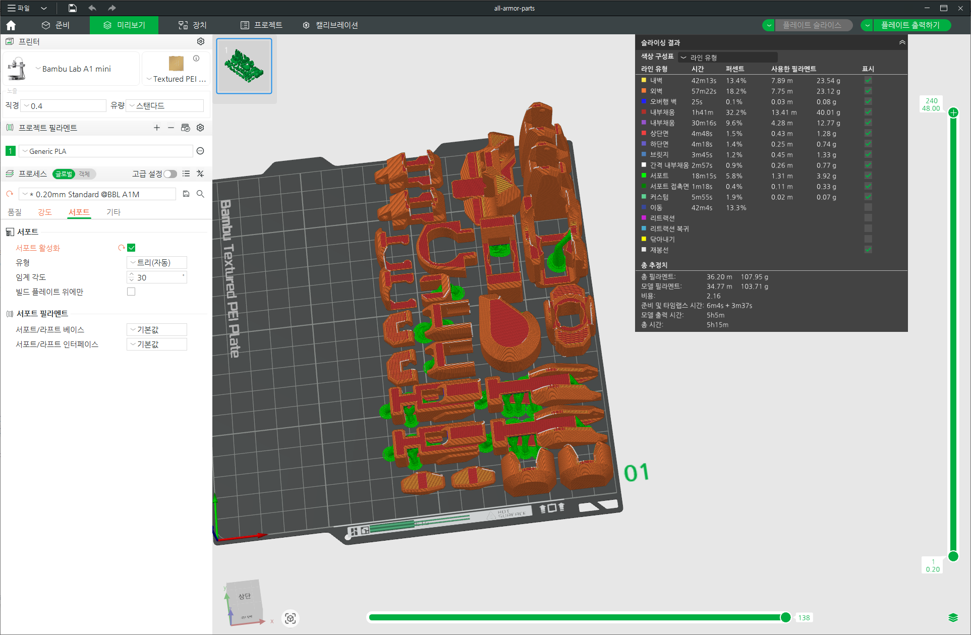This screenshot has width=971, height=635.
Task: Open printer settings gear icon
Action: (201, 41)
